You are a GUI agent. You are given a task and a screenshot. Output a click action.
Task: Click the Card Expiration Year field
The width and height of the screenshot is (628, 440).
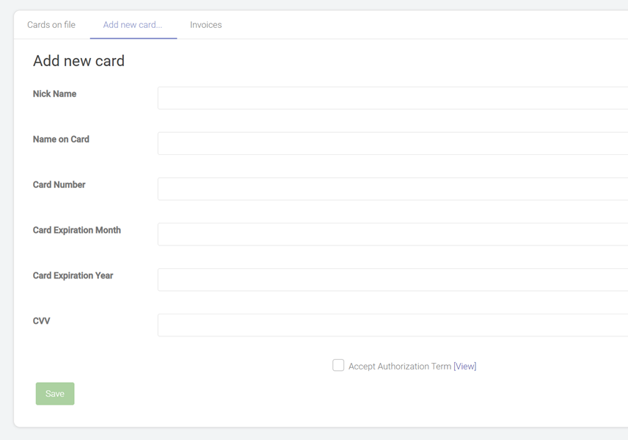tap(393, 280)
